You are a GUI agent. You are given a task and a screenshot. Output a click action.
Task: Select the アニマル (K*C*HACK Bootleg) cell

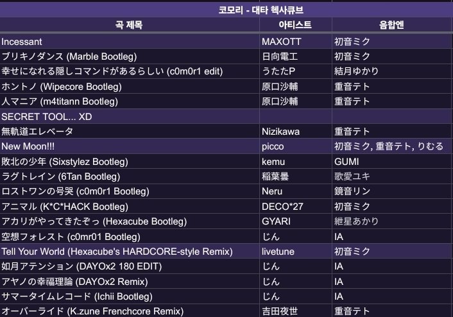pos(130,207)
